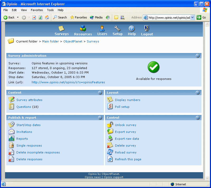Open the Users person icon
This screenshot has width=211, height=188.
pos(102,28)
